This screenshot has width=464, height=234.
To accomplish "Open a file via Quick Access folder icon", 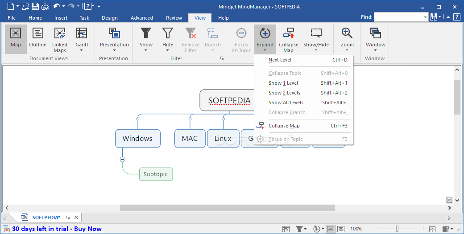I will 25,6.
